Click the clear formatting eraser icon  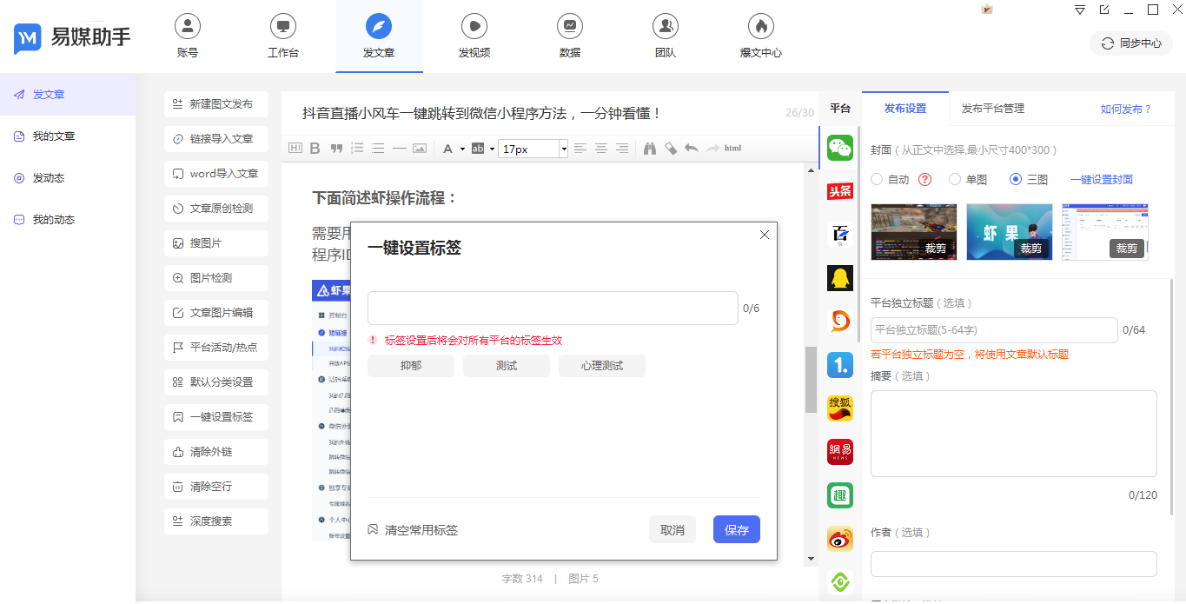[671, 149]
